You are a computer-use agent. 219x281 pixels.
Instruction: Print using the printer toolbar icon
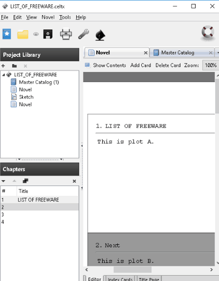point(66,34)
